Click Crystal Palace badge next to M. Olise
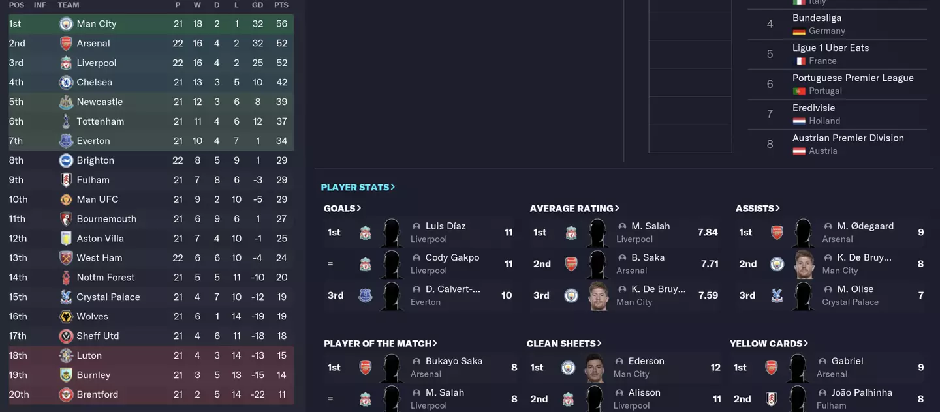Screen dimensions: 940x412 coord(777,296)
